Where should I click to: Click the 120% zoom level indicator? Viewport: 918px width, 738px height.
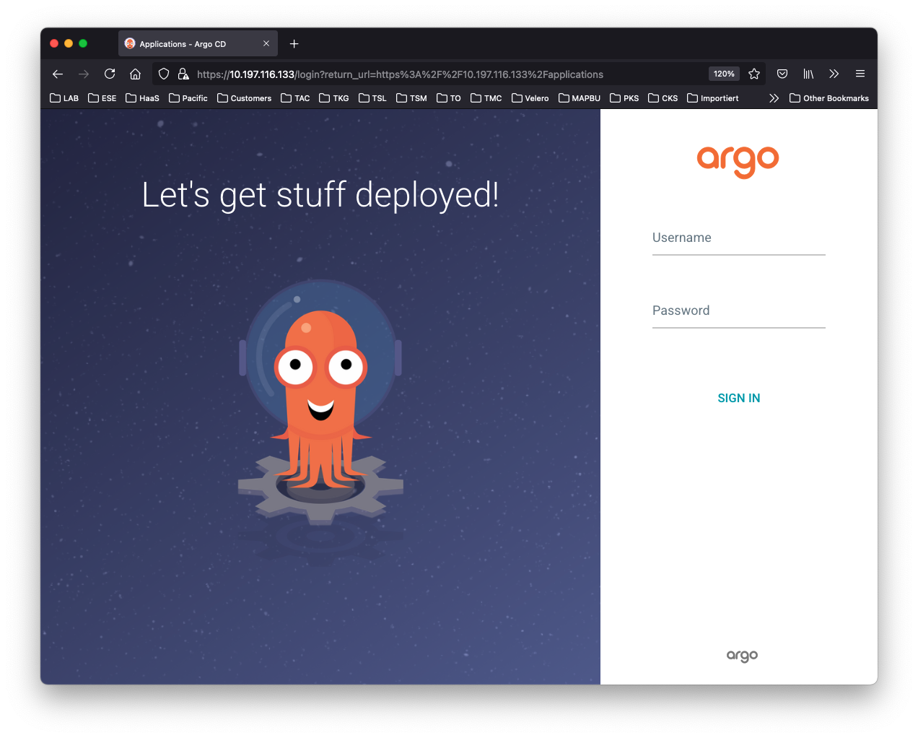coord(724,74)
